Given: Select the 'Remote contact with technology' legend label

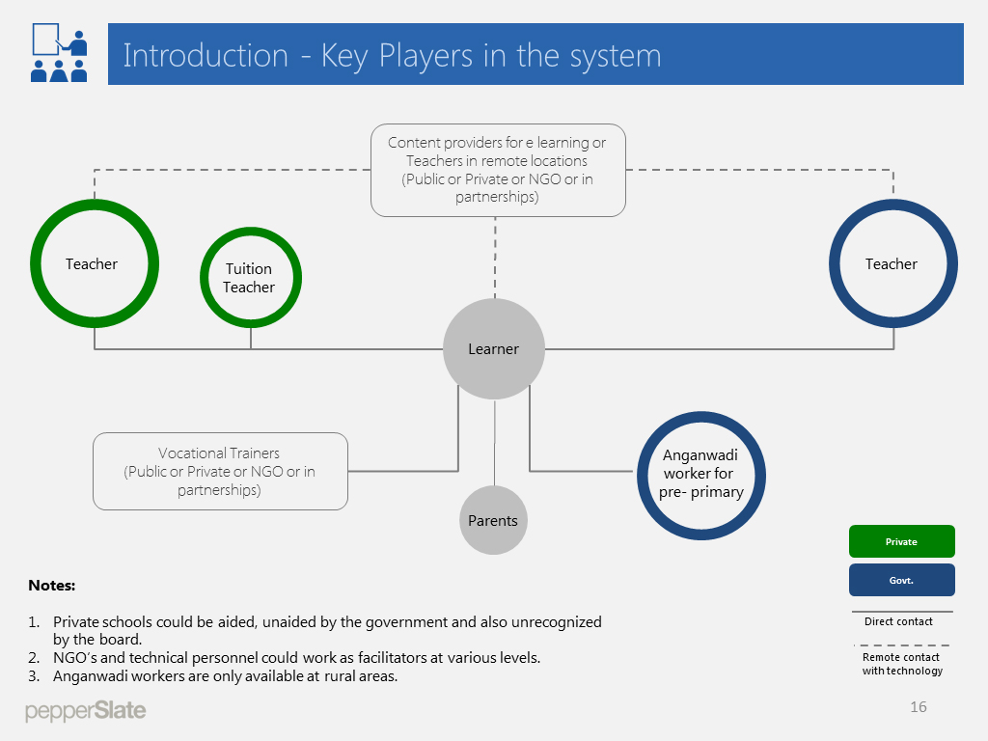Looking at the screenshot, I should coord(902,664).
